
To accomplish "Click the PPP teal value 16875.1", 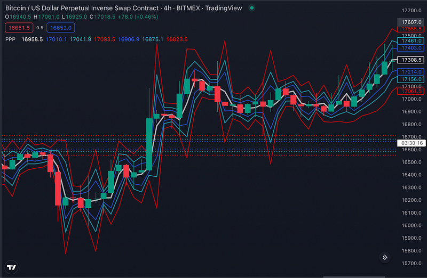I will [153, 39].
